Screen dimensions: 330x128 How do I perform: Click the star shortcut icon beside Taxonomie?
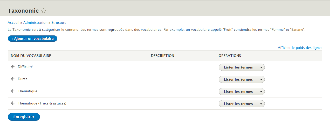point(44,11)
